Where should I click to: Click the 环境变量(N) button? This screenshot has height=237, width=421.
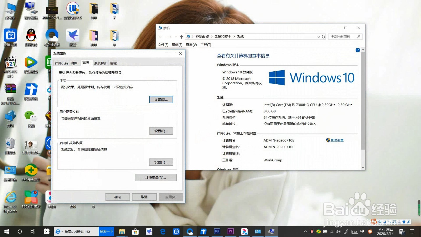pyautogui.click(x=156, y=177)
